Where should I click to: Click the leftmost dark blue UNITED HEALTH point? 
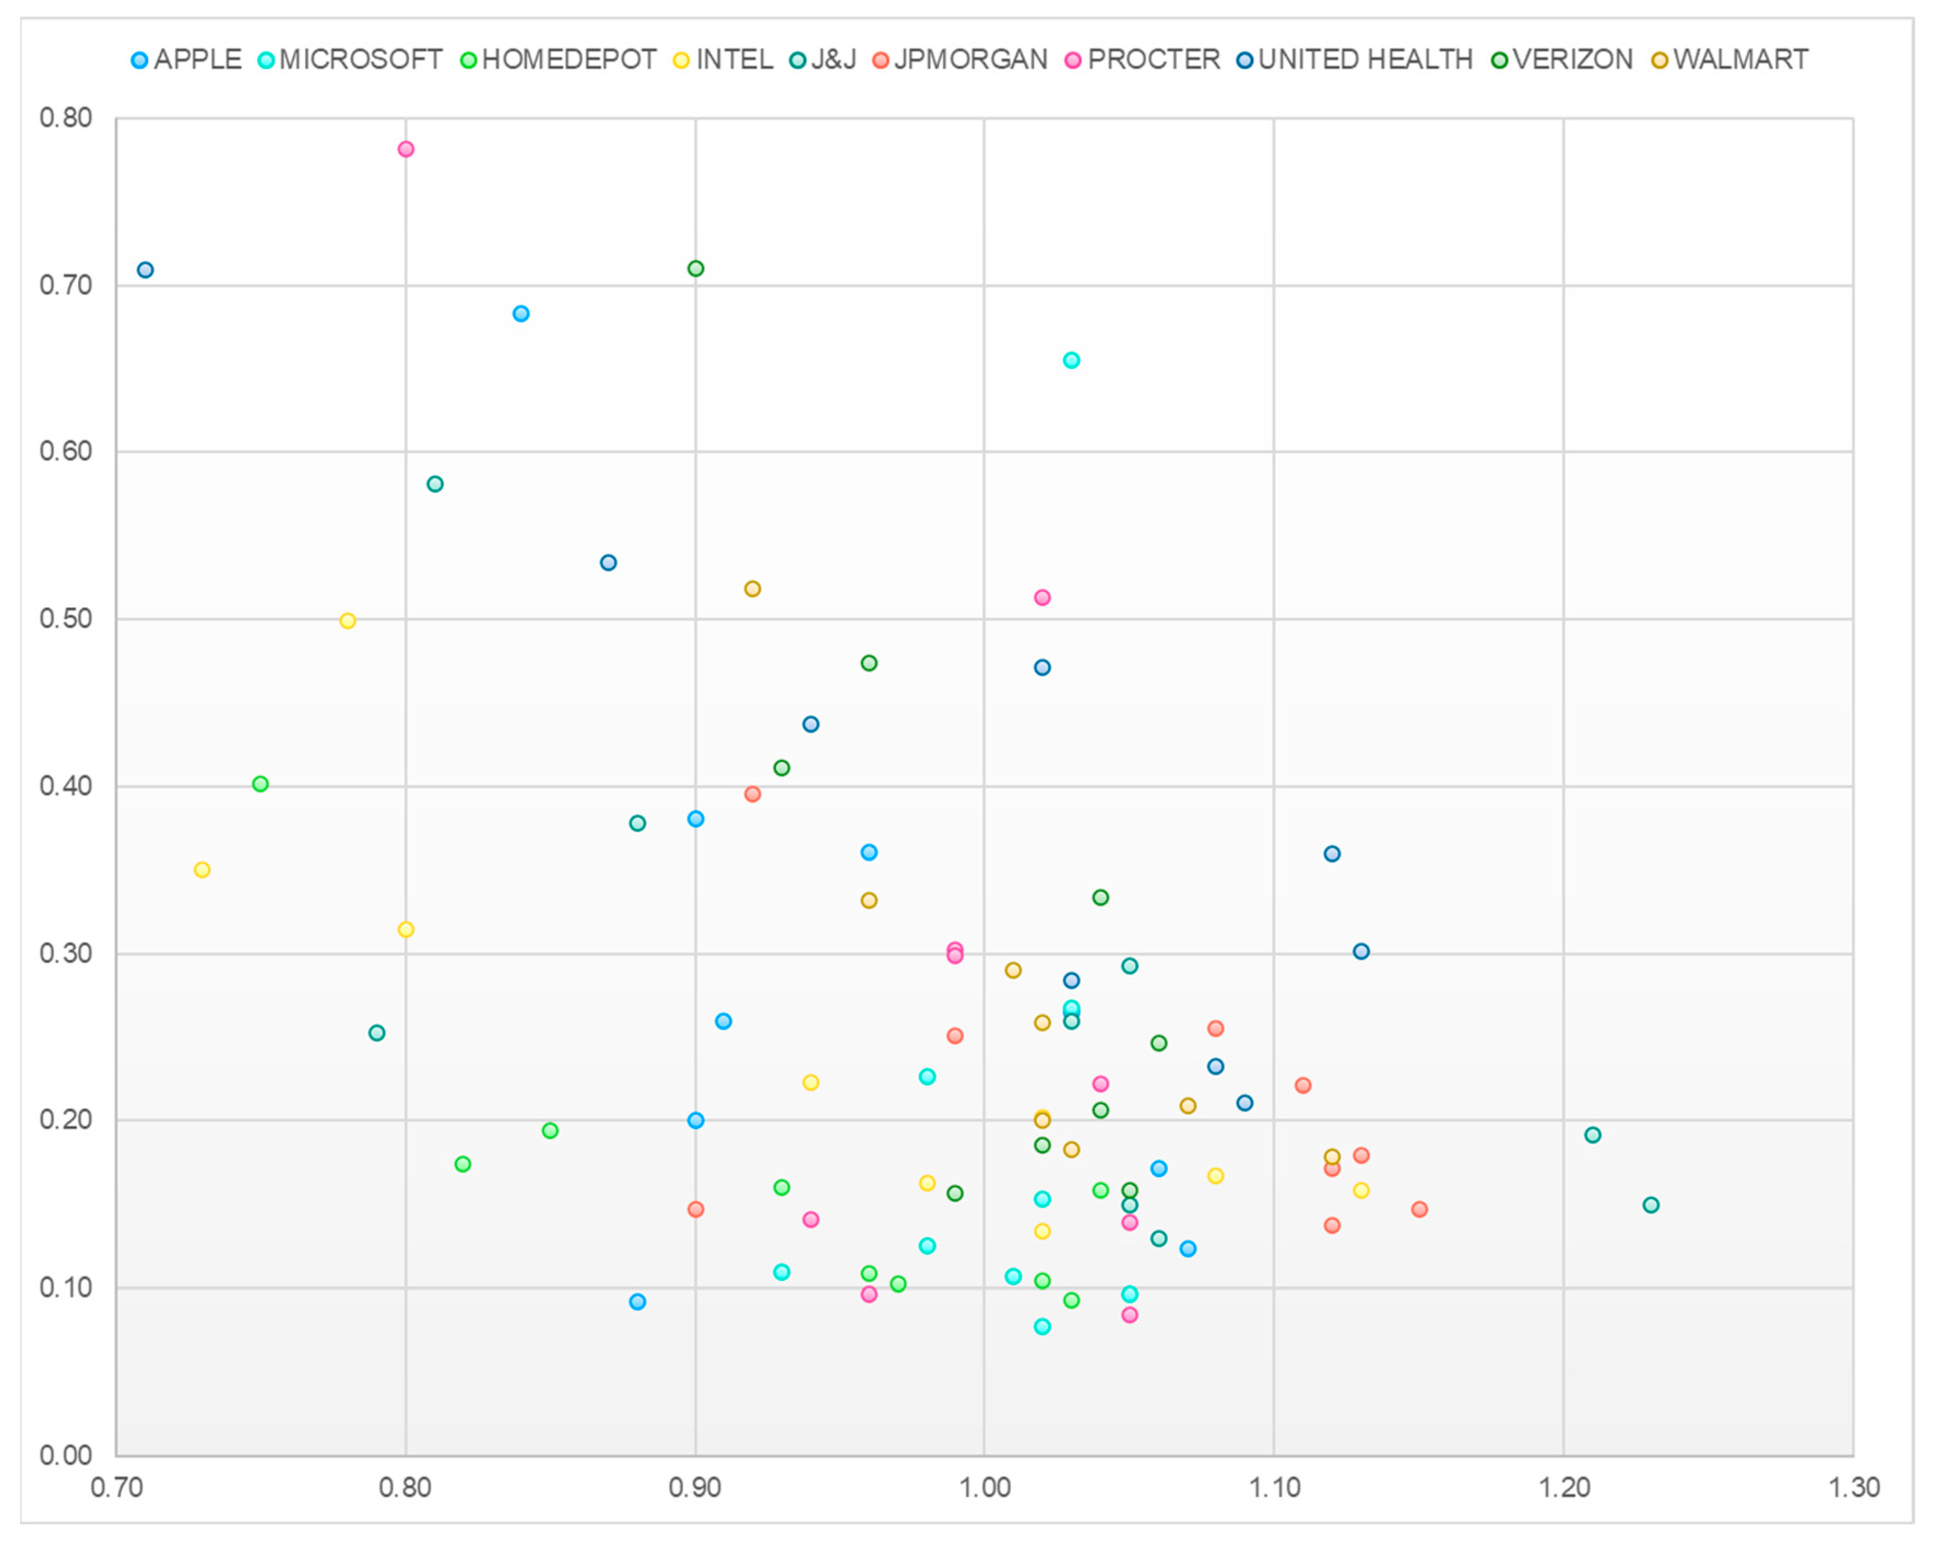[145, 270]
